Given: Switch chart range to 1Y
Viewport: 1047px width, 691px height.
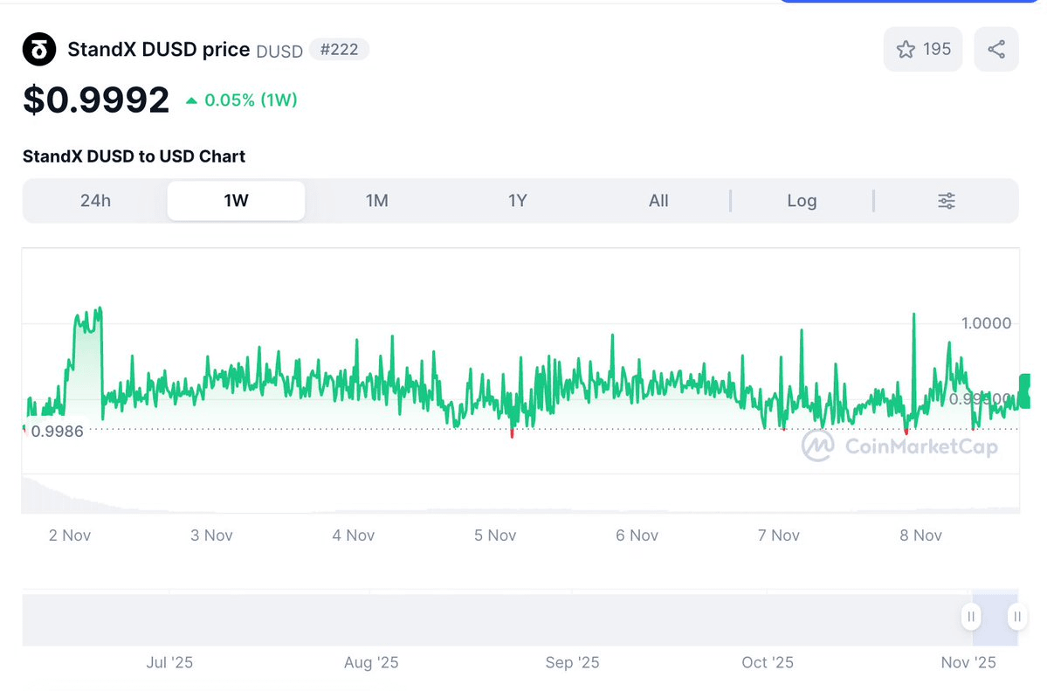Looking at the screenshot, I should pyautogui.click(x=518, y=200).
